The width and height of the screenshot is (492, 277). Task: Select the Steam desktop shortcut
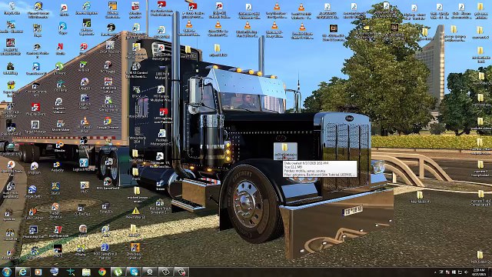tap(161, 185)
